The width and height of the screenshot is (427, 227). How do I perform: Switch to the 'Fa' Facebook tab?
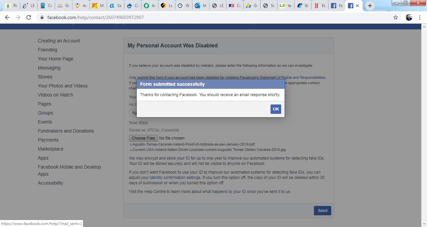(337, 6)
